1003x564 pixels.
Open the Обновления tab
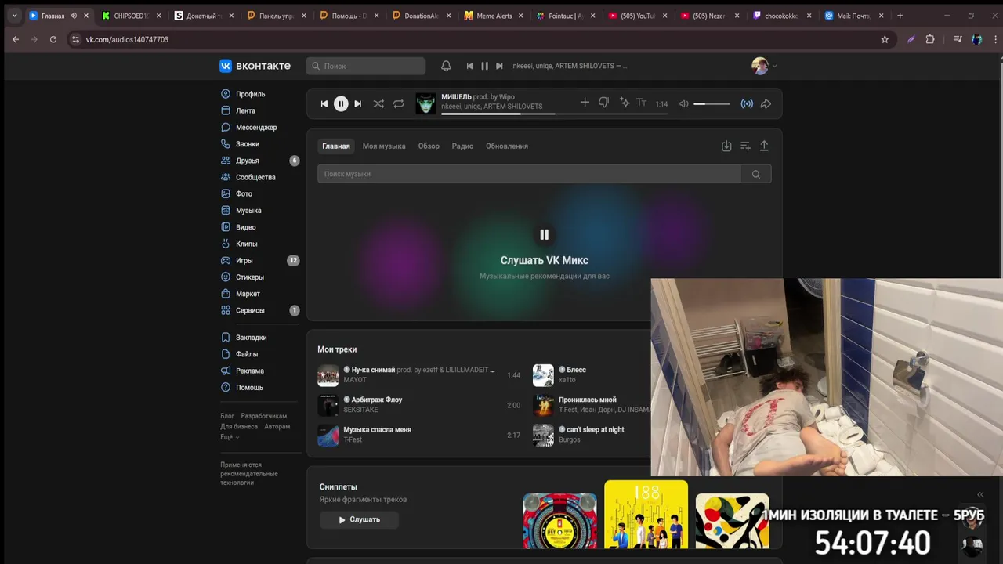507,146
